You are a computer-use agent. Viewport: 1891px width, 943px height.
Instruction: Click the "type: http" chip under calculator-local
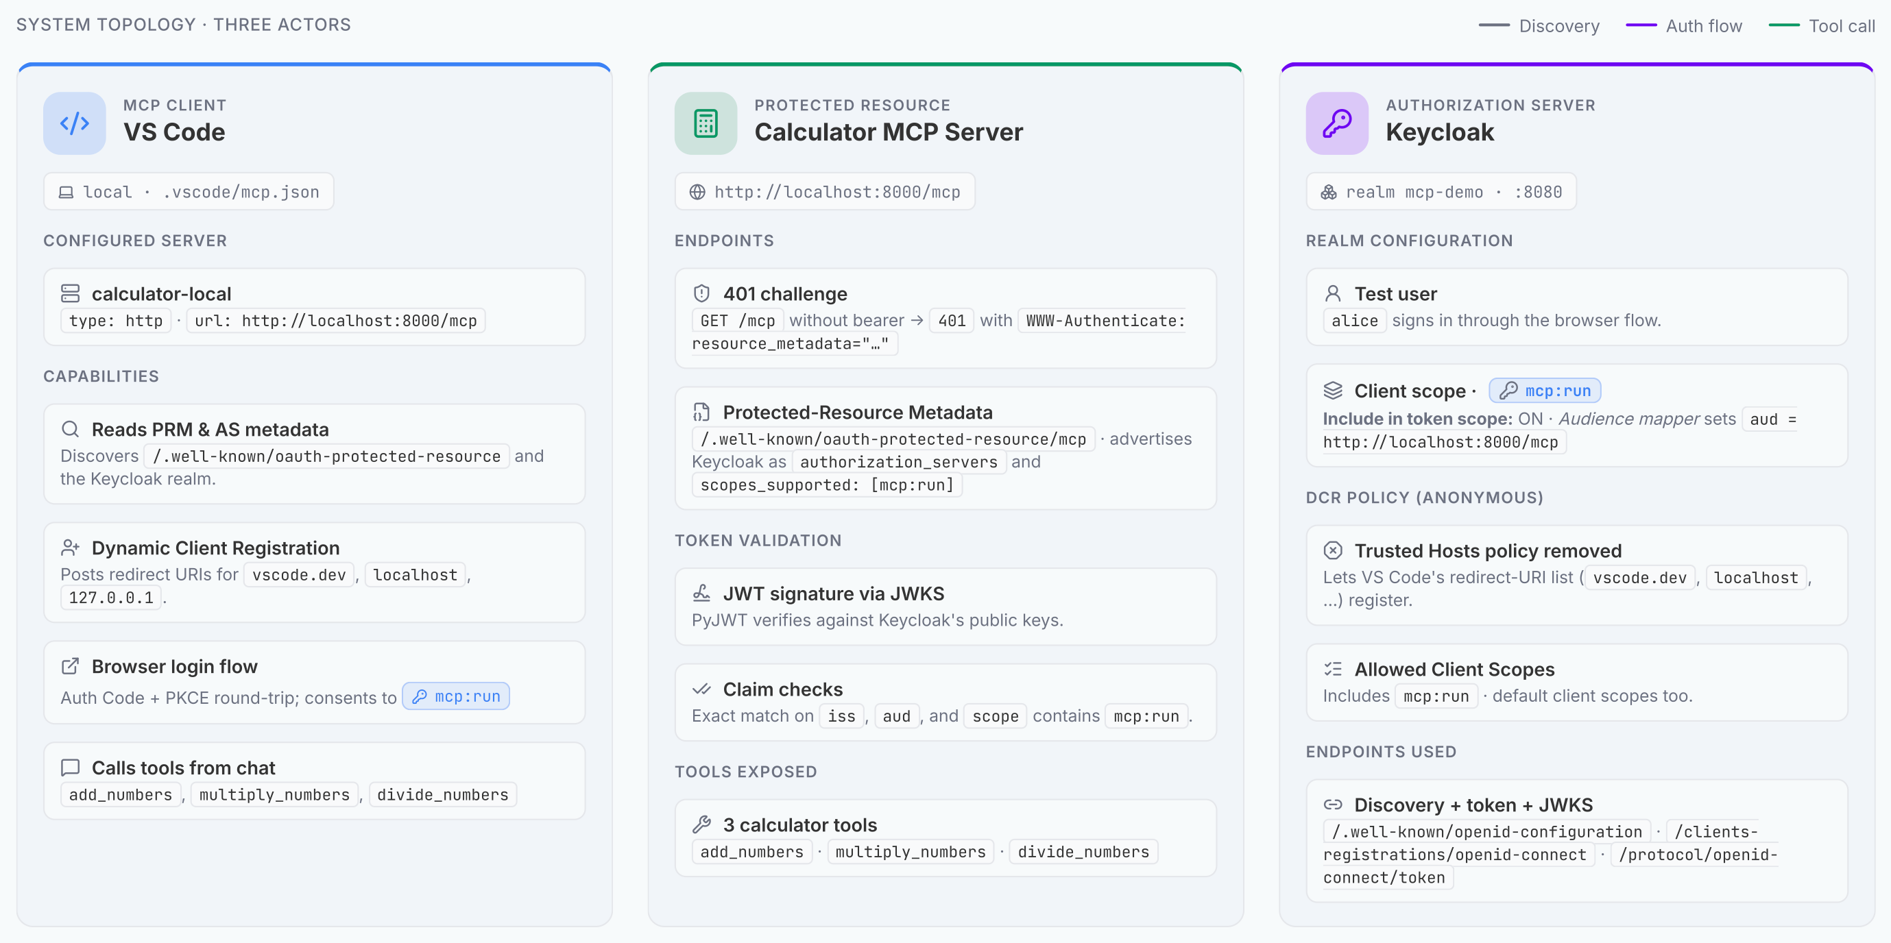[116, 321]
